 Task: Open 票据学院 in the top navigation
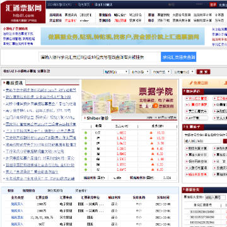(163, 15)
